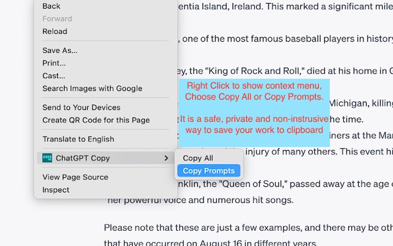Send this page to Your Devices
Screen dimensions: 393x246
coord(81,107)
